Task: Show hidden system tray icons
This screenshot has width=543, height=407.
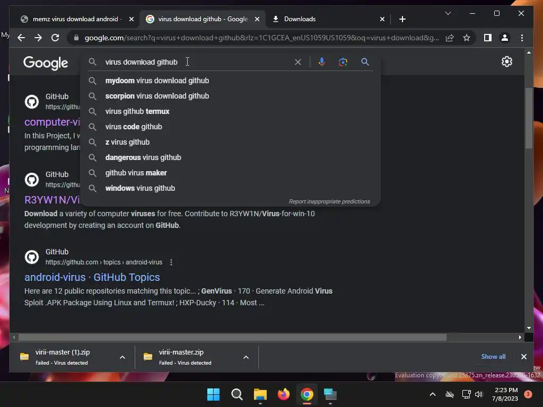Action: (433, 394)
